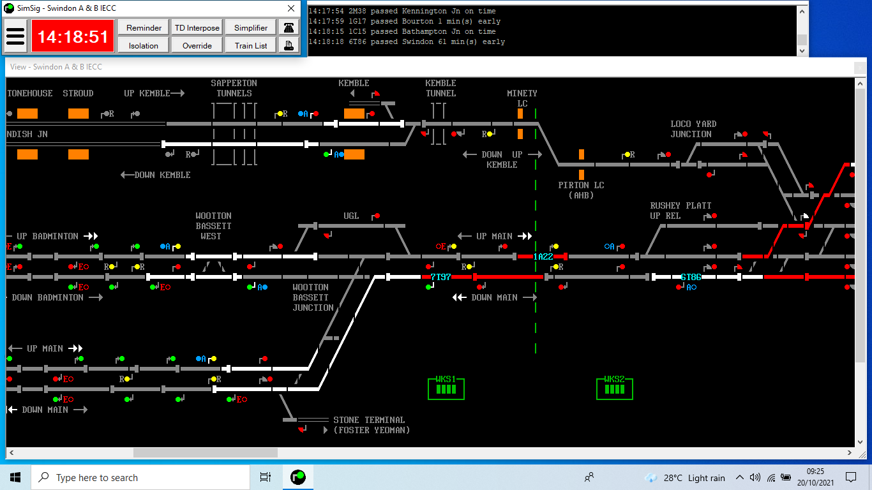Toggle blue A auto button right of Sapperton Tunnels
The image size is (872, 490).
(303, 114)
